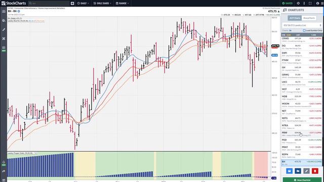
Task: Sort list by SYM column header
Action: [283, 35]
